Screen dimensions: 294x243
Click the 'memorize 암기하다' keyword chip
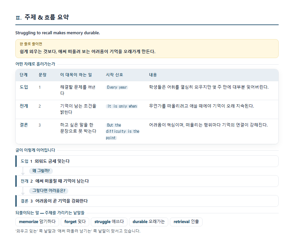tap(37, 222)
